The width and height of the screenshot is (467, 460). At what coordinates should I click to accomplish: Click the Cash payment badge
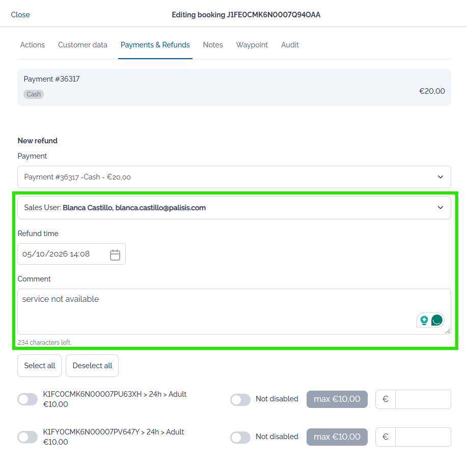click(34, 94)
